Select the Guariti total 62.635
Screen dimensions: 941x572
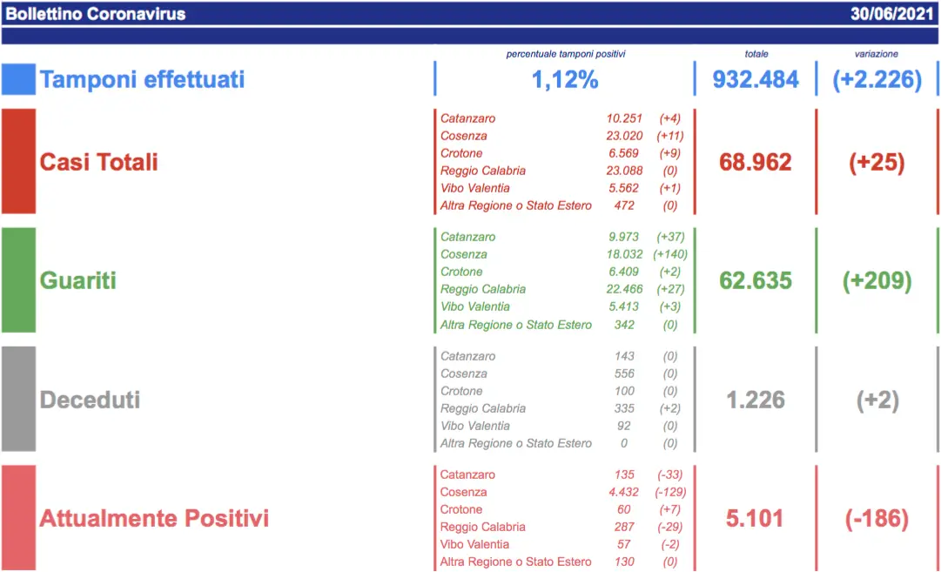(755, 280)
